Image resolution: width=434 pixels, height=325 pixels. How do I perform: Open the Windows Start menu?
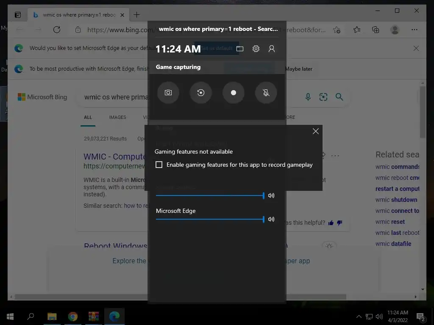[10, 317]
